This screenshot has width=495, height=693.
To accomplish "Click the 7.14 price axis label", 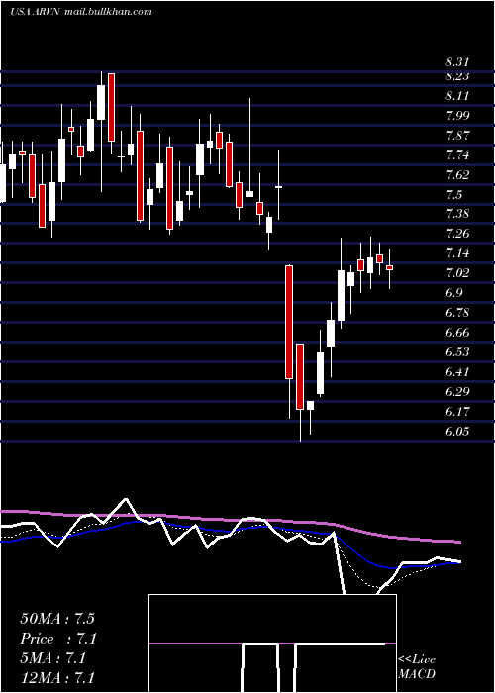I will 457,254.
